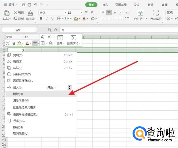Image resolution: width=178 pixels, height=148 pixels.
Task: Click the currency format icon in ribbon
Action: [169, 19]
